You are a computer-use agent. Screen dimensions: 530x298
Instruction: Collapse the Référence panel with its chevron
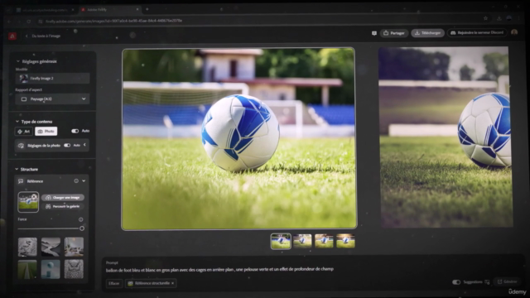coord(84,181)
